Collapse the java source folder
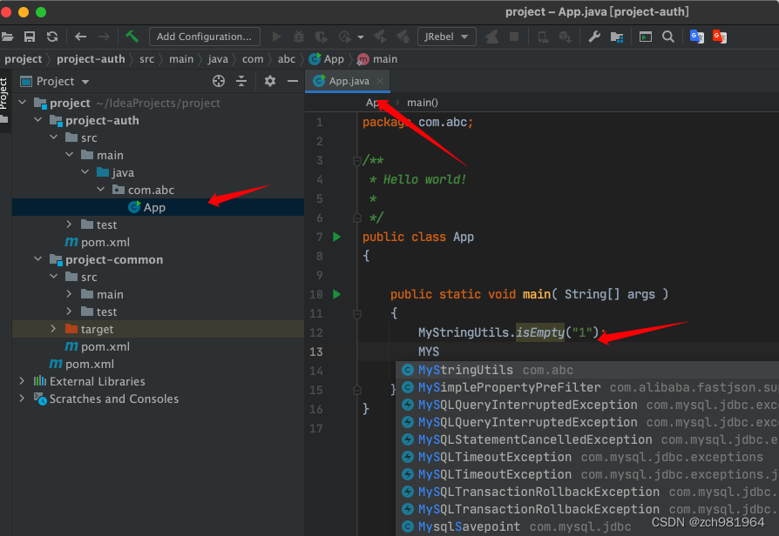 pos(85,172)
